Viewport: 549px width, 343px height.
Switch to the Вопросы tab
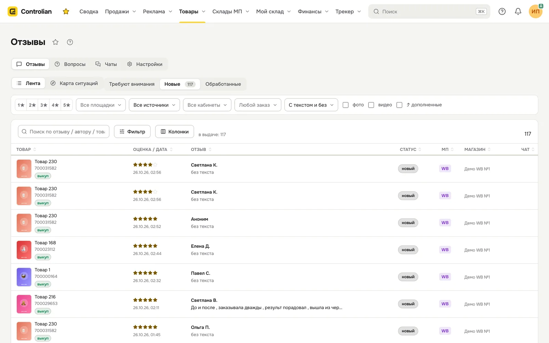coord(70,64)
